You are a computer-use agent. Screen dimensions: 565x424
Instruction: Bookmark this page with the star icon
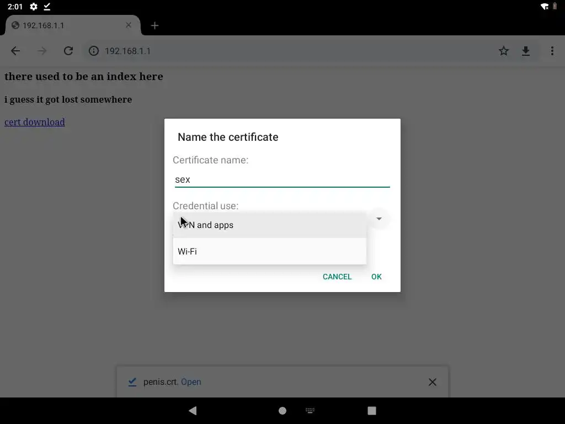pyautogui.click(x=504, y=51)
